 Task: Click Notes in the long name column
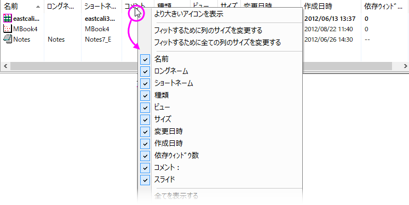coord(56,39)
